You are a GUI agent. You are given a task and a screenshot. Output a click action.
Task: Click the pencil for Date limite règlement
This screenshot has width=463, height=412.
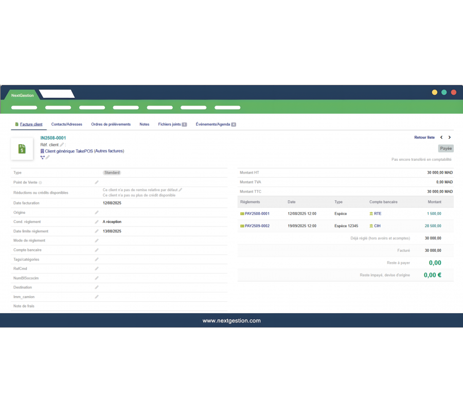coord(97,231)
